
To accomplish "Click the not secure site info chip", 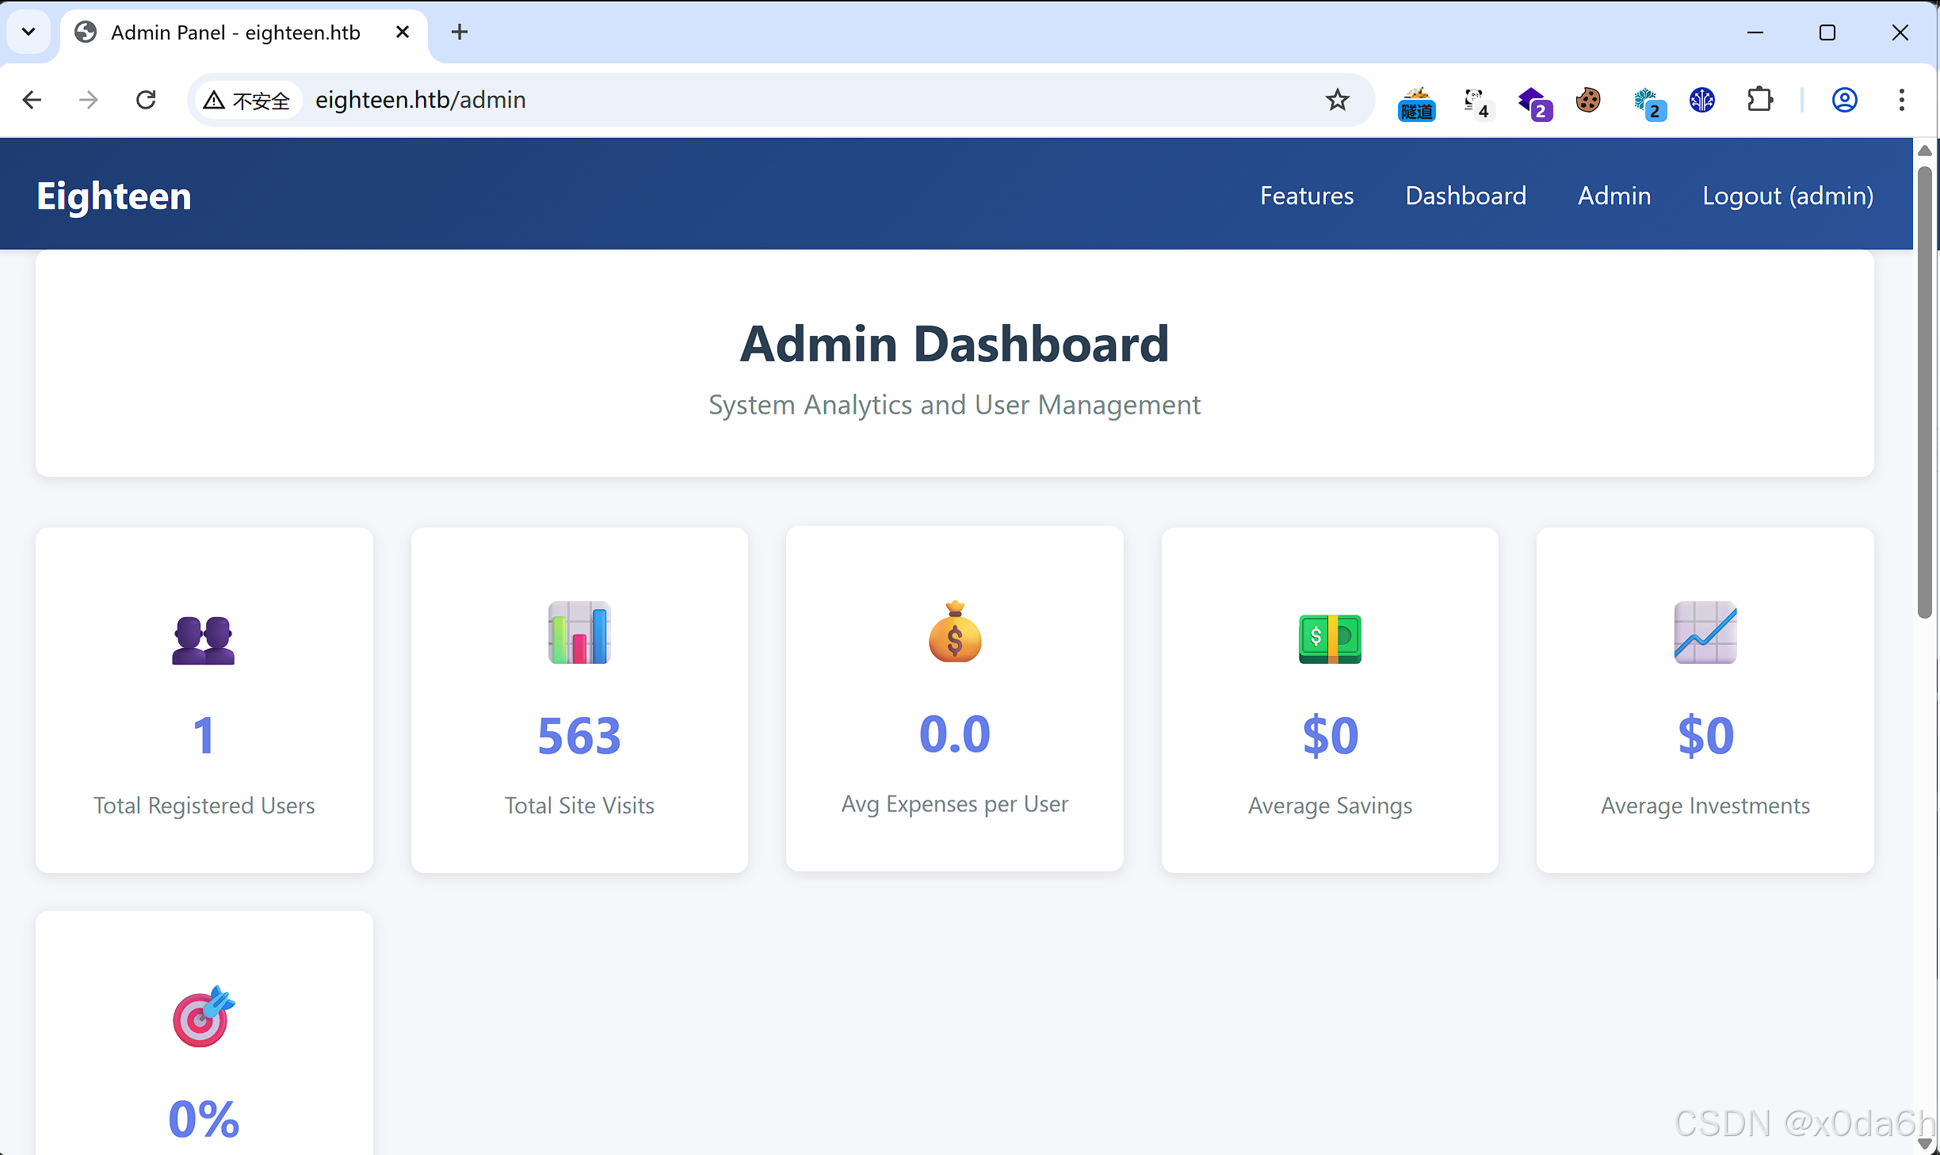I will 248,101.
